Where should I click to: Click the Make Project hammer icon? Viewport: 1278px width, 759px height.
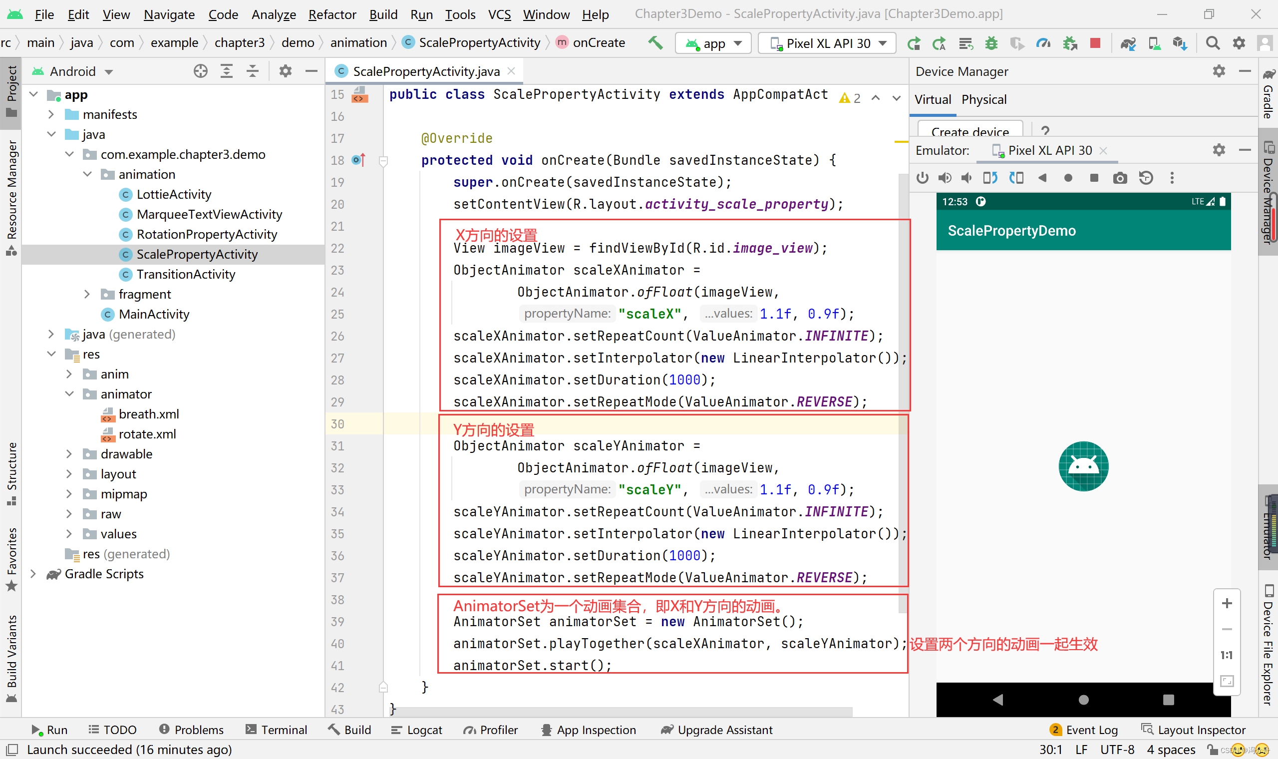[655, 43]
